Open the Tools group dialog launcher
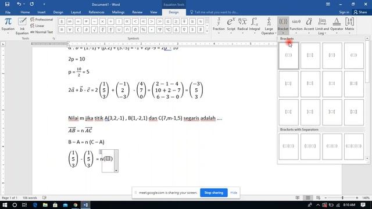372x209 pixels. [x=53, y=38]
